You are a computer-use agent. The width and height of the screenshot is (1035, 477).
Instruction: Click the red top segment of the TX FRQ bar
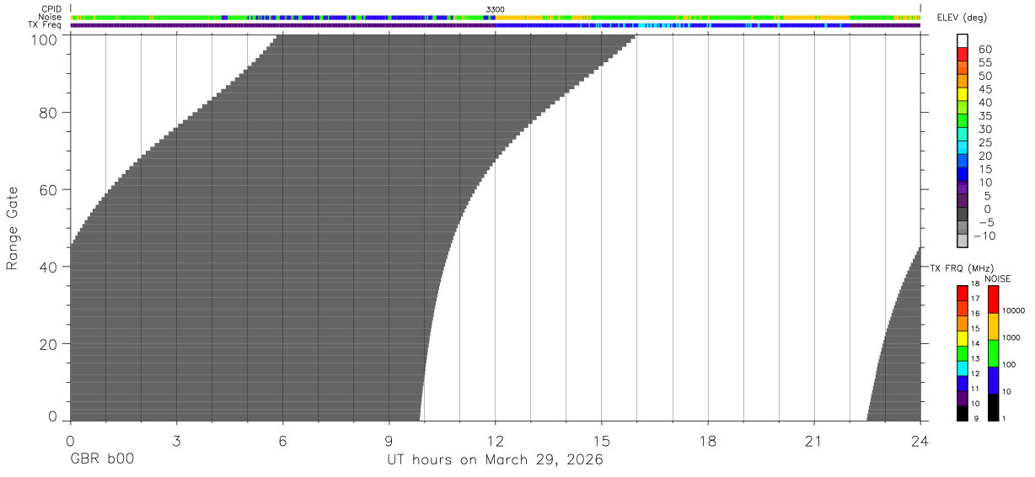963,293
